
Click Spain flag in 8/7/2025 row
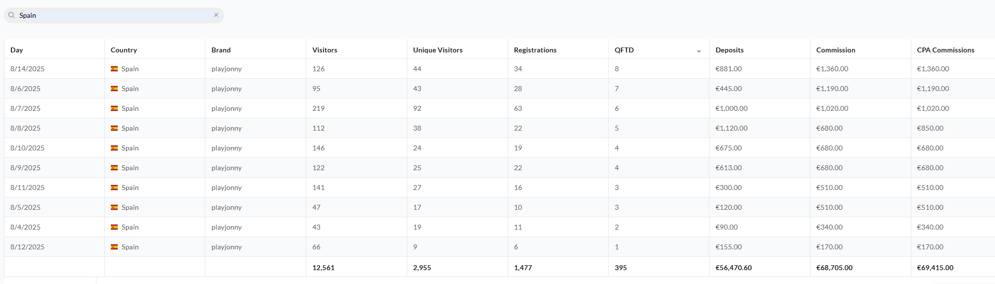point(114,108)
